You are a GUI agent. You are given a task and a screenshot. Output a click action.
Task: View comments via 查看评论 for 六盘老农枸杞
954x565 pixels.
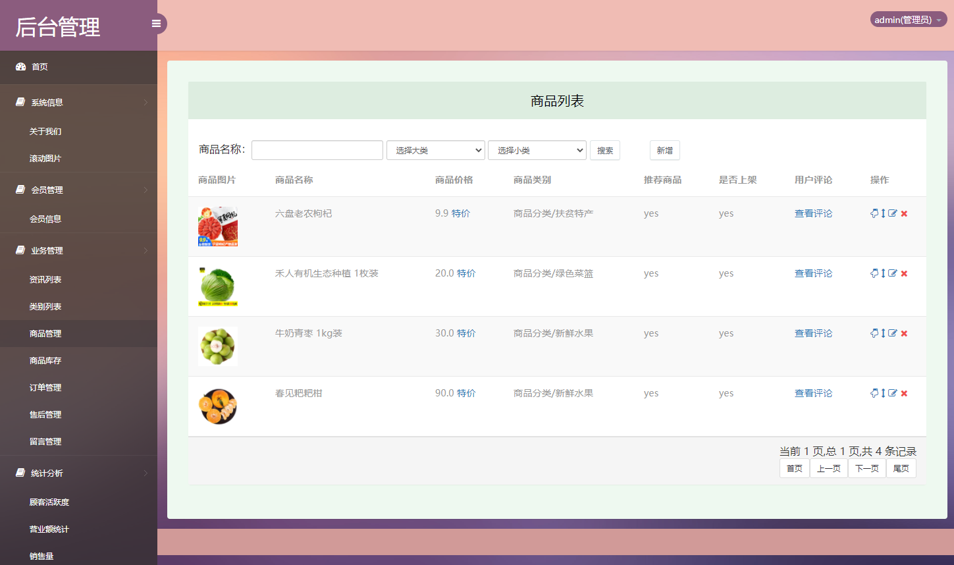point(813,213)
